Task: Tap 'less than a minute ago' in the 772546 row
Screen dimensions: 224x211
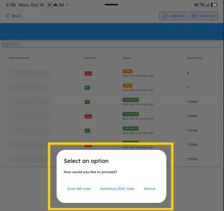Action: [138, 133]
